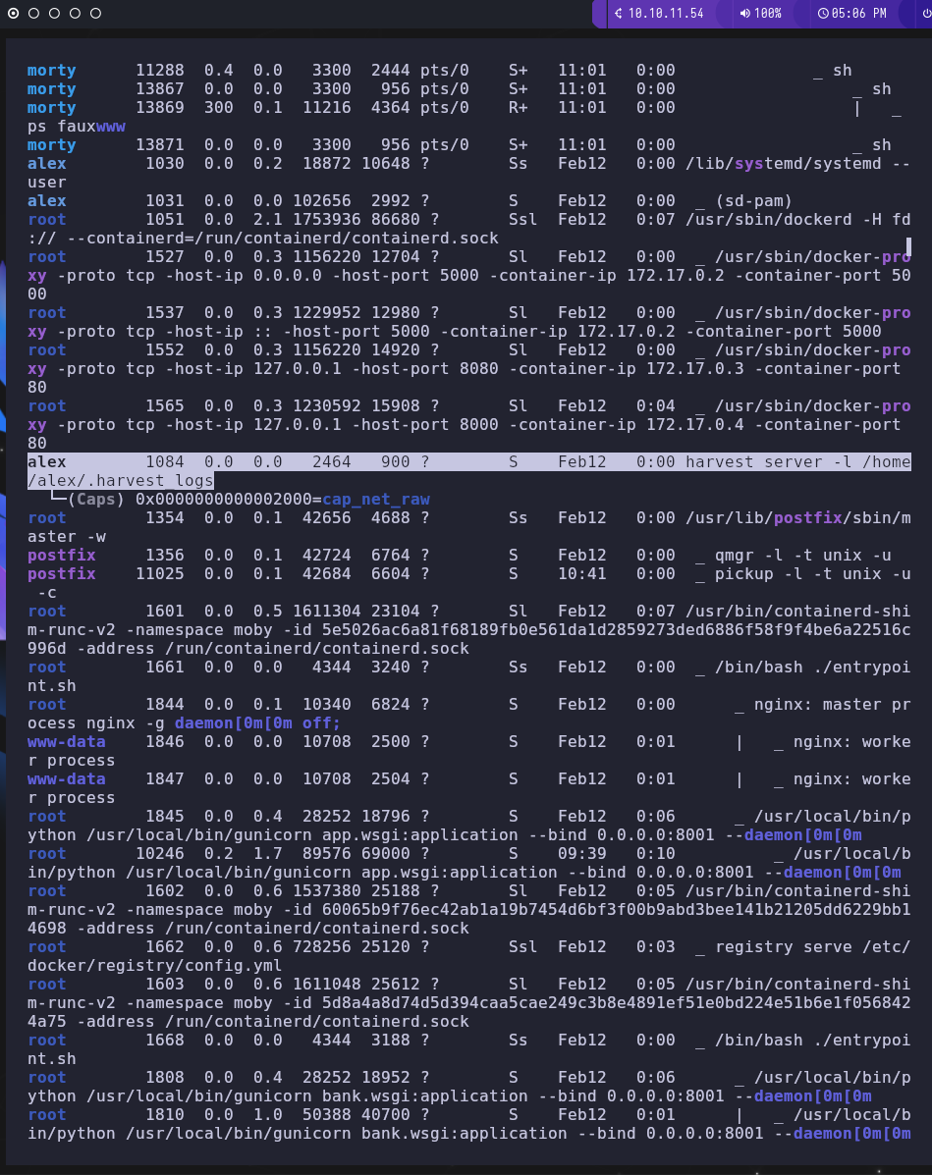The height and width of the screenshot is (1175, 932).
Task: Click 'app.wsgi:application' on the 10246 line
Action: 460,873
